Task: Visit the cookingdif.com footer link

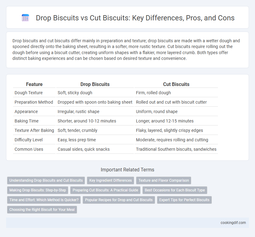Action: click(x=233, y=223)
